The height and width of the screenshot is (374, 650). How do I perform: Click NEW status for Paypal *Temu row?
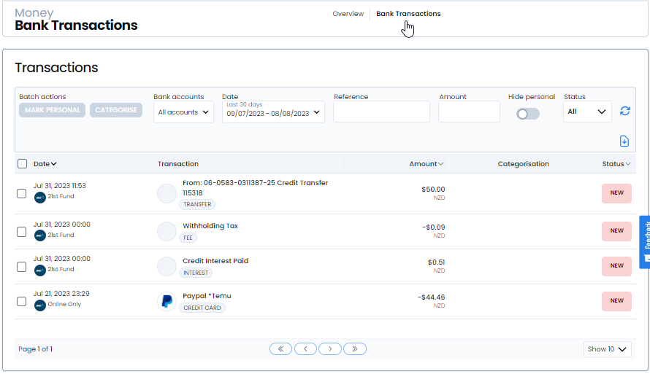[x=616, y=301]
